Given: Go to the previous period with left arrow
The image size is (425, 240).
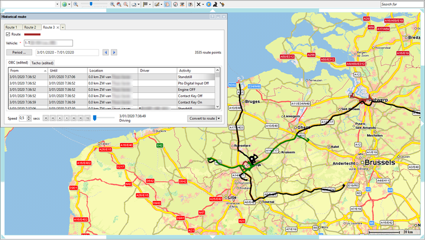Looking at the screenshot, I should point(106,52).
